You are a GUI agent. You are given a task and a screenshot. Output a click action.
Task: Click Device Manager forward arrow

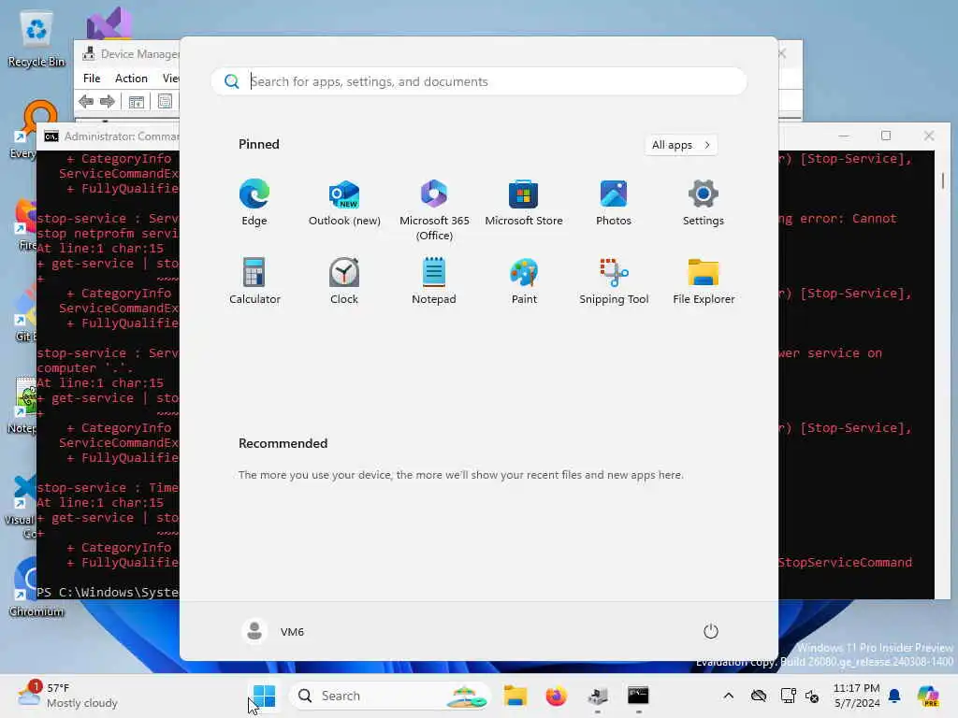tap(107, 101)
